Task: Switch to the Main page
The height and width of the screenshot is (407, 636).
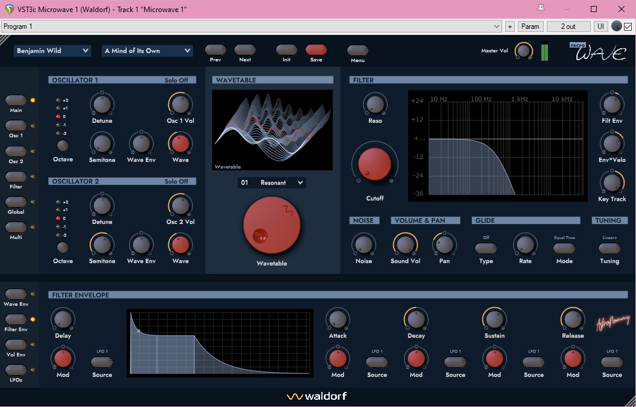Action: (16, 100)
